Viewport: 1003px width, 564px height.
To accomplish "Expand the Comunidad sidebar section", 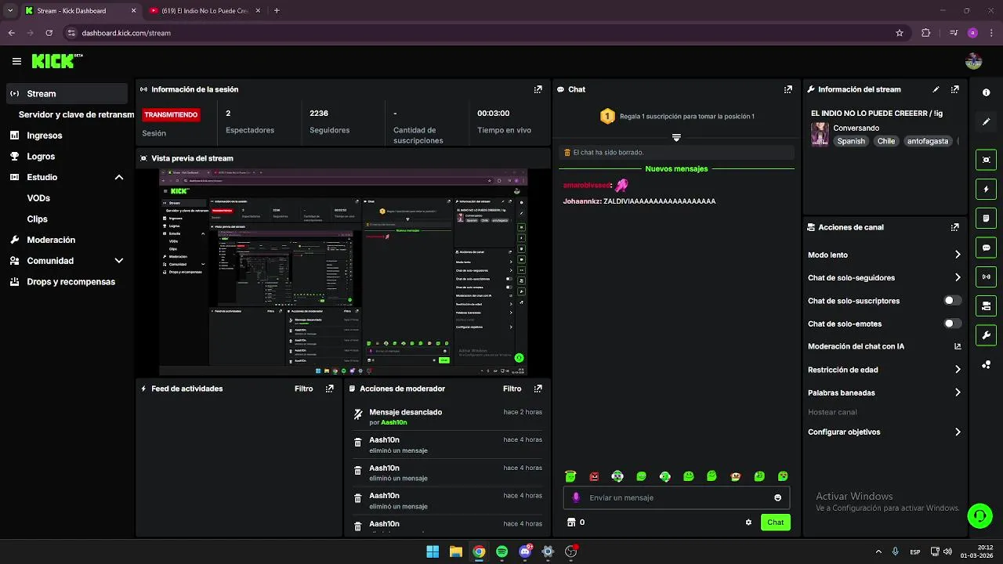I will [x=119, y=261].
